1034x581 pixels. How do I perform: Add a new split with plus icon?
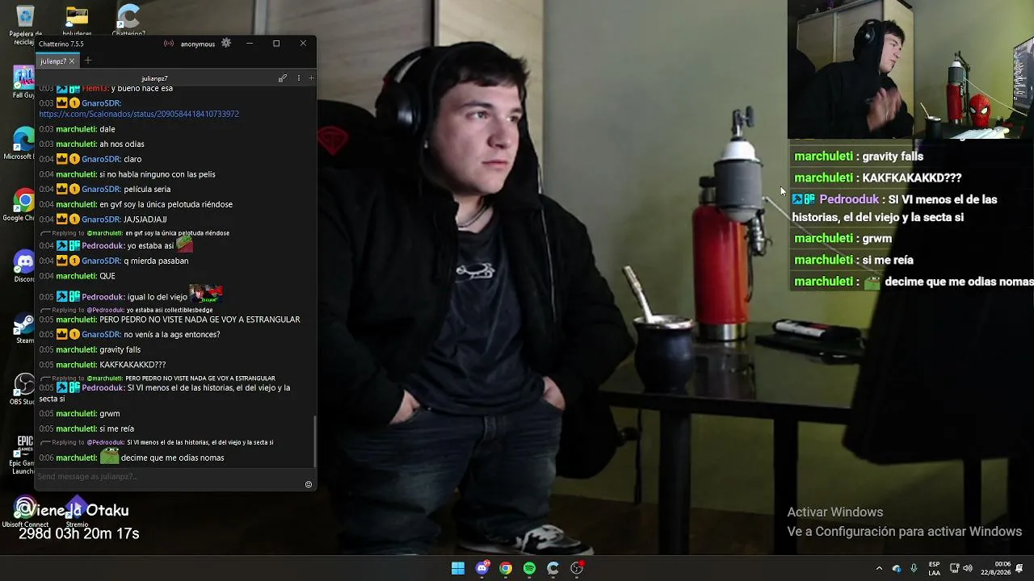[311, 78]
